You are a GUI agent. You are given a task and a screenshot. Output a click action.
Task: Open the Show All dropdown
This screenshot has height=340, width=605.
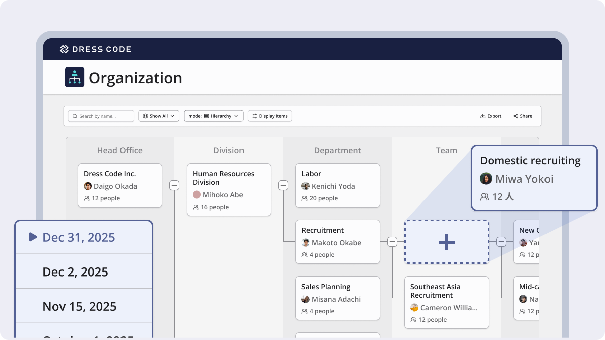point(159,116)
